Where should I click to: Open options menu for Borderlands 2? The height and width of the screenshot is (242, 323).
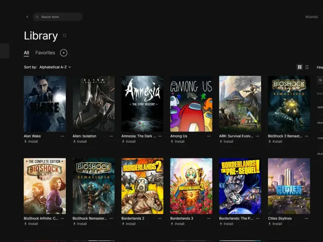coord(160,219)
